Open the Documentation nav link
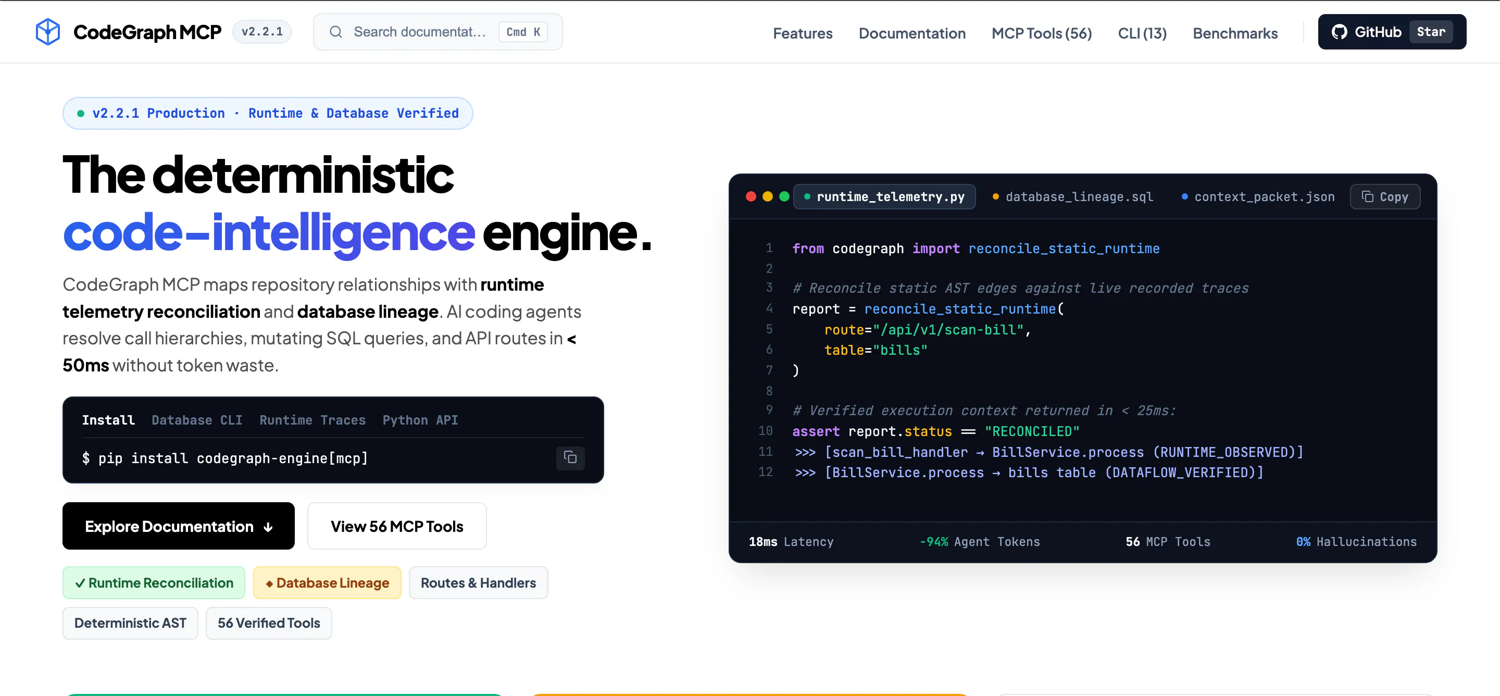 [x=912, y=33]
